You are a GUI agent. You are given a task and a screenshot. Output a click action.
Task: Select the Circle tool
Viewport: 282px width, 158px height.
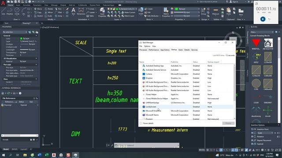pos(17,11)
